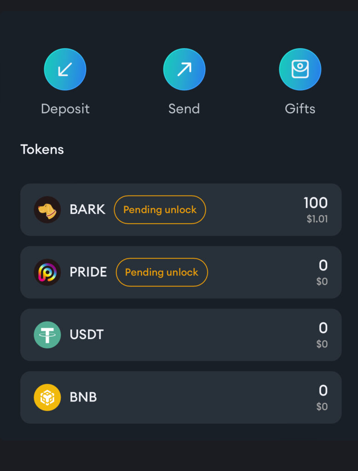Click the Send text label

tap(184, 109)
